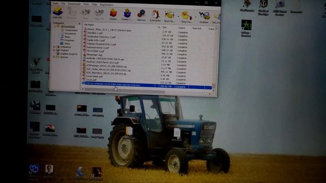Close the Categories side panel
This screenshot has height=183, width=326.
(79, 24)
